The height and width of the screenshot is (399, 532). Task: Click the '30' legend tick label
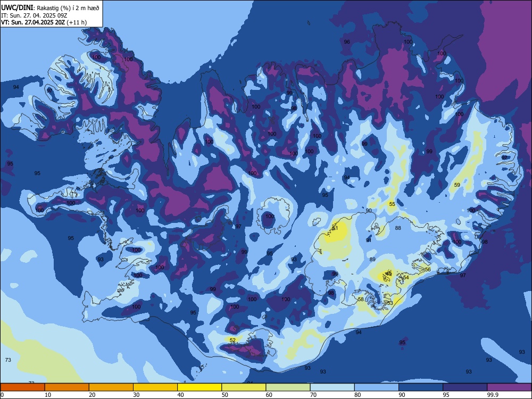pos(136,395)
